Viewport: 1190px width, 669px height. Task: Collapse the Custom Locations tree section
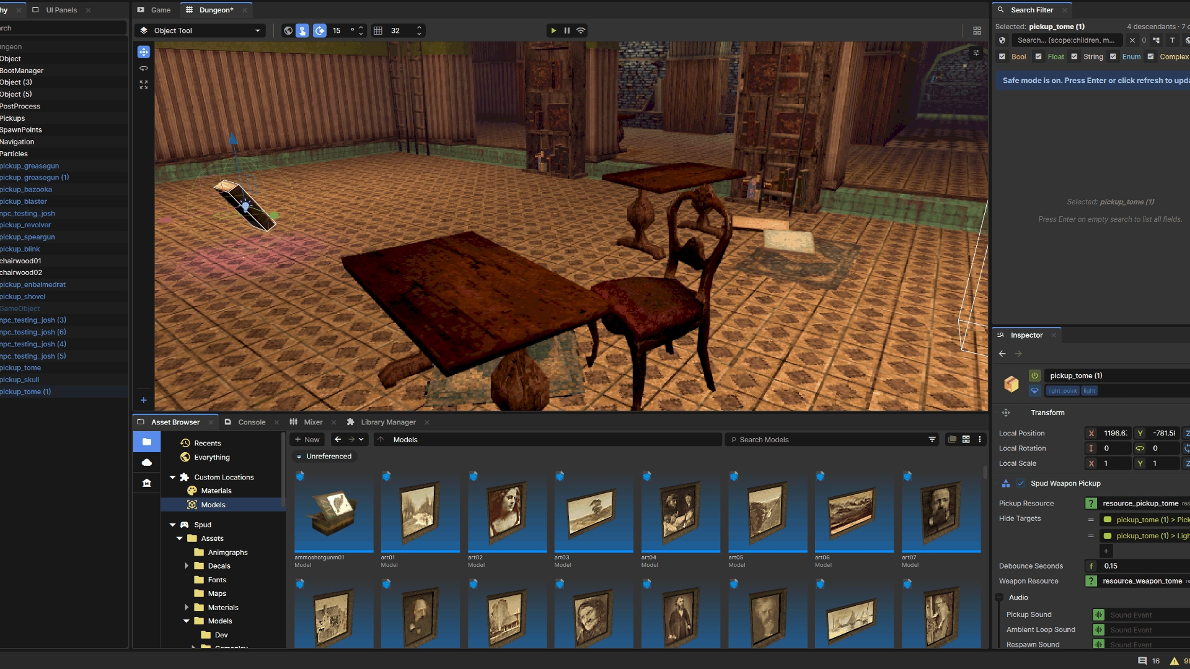coord(172,477)
